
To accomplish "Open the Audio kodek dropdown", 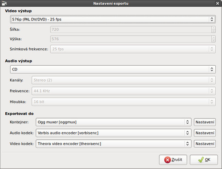I will [114, 133].
